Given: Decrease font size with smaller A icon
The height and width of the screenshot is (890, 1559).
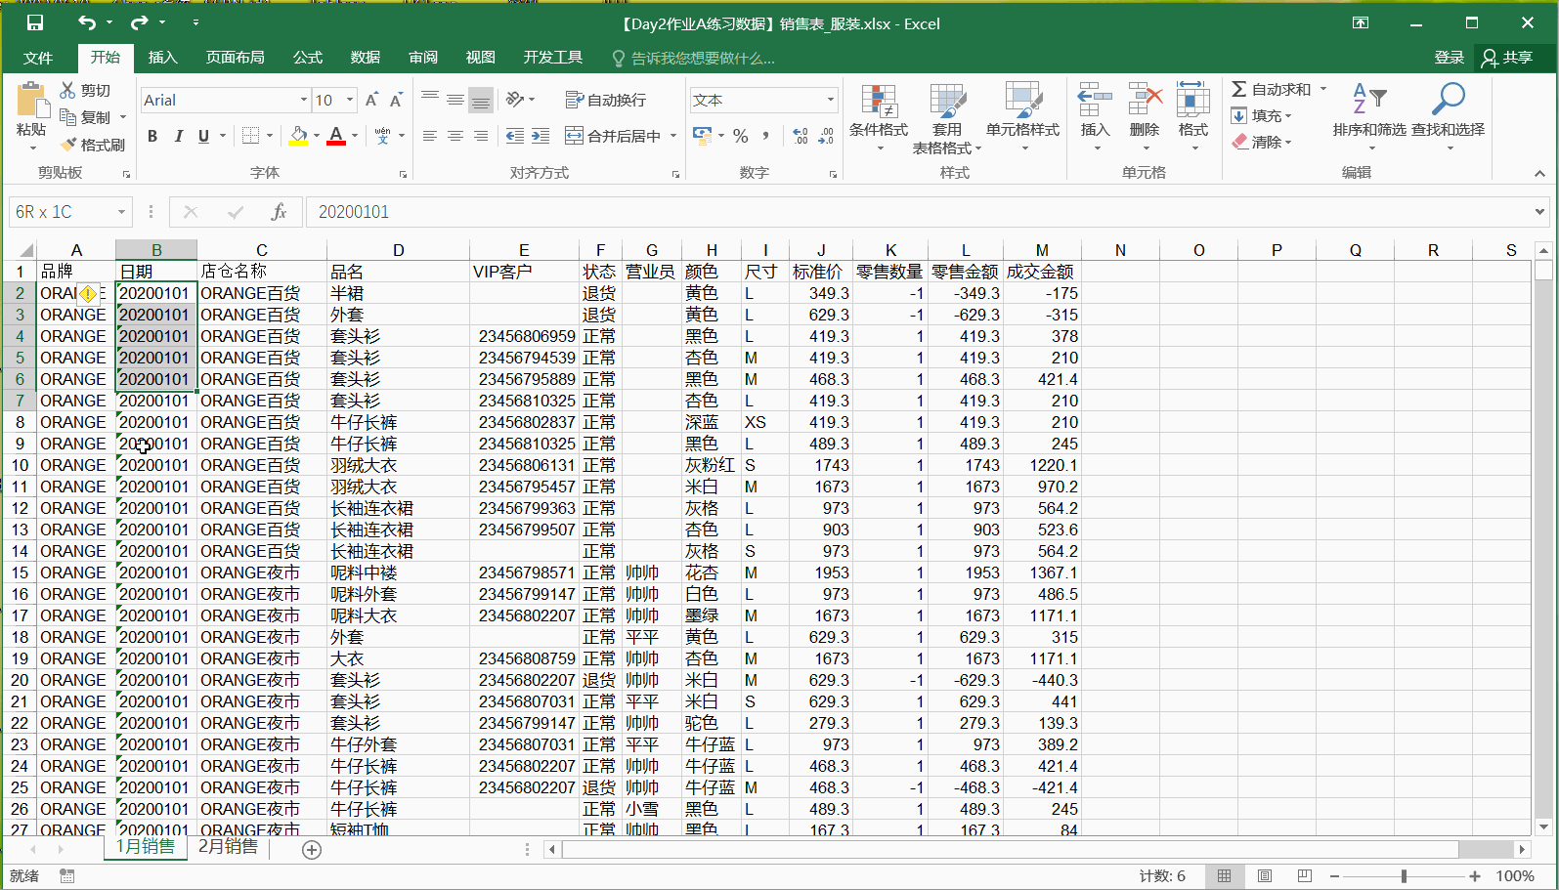Looking at the screenshot, I should tap(396, 100).
